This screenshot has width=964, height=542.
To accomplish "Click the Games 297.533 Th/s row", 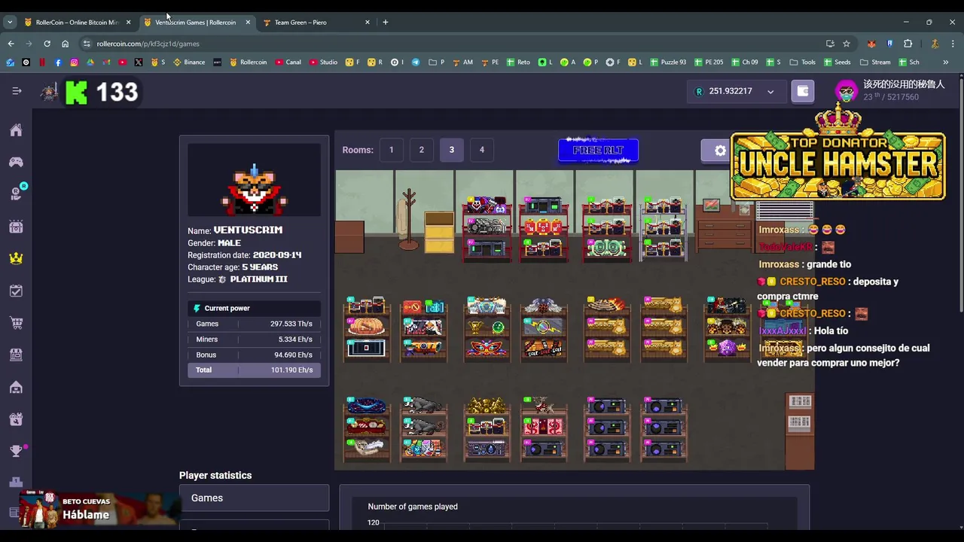I will pyautogui.click(x=255, y=324).
